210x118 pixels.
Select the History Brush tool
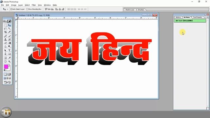coord(10,40)
